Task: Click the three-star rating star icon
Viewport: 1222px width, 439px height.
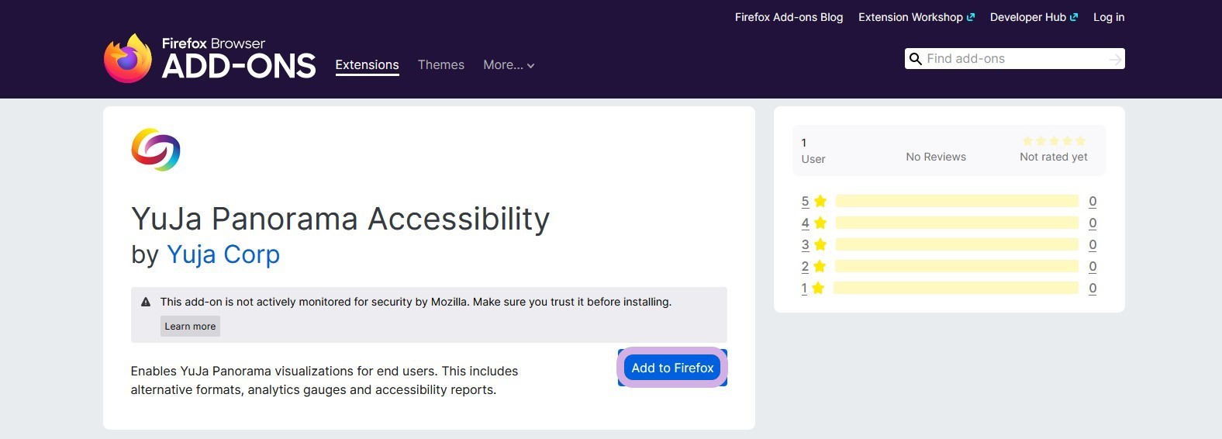Action: click(820, 245)
